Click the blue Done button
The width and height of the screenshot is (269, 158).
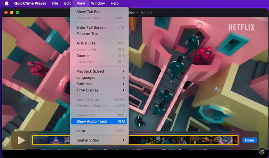[x=249, y=140]
